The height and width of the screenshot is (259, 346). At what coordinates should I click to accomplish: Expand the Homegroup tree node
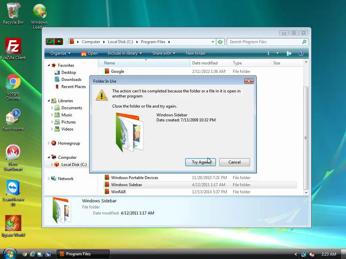click(49, 143)
